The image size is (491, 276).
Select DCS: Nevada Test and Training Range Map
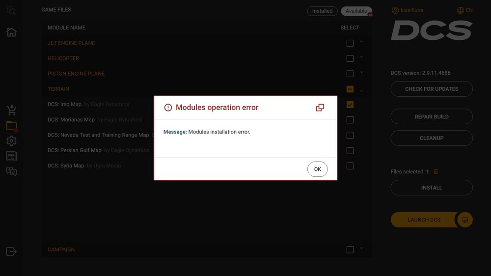98,135
